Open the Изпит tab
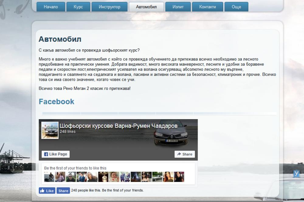Image resolution: width=304 pixels, height=202 pixels. coord(178,7)
